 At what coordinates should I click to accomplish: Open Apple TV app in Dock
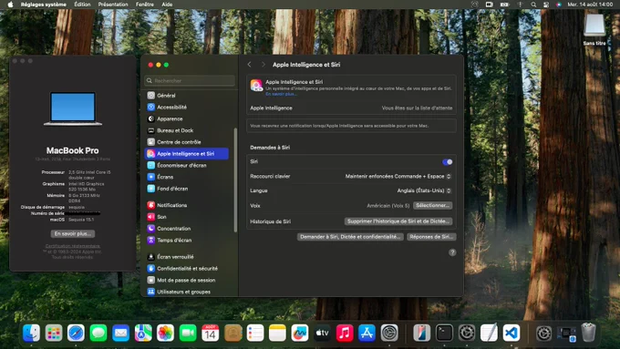click(322, 333)
